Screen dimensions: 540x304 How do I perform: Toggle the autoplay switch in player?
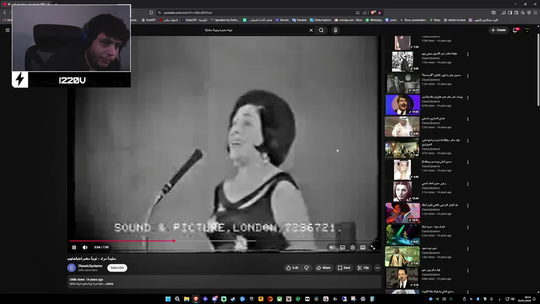(x=332, y=247)
